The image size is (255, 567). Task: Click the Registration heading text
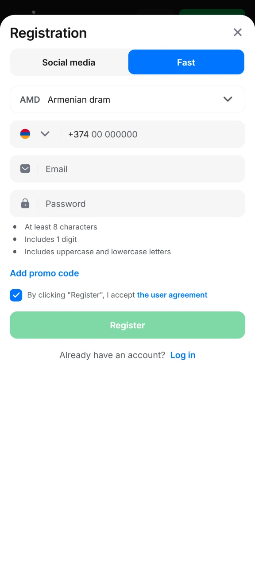pyautogui.click(x=48, y=33)
